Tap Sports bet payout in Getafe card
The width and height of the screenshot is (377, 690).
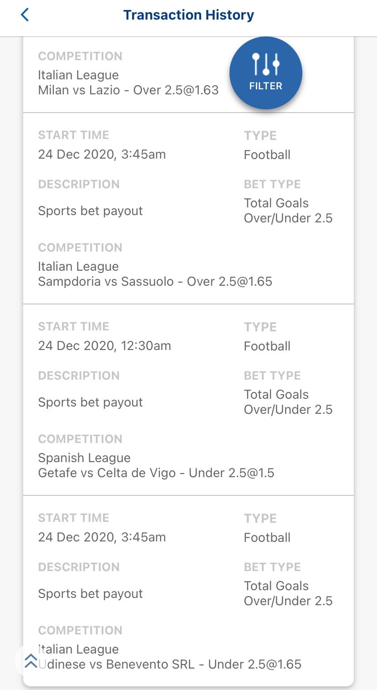(91, 402)
